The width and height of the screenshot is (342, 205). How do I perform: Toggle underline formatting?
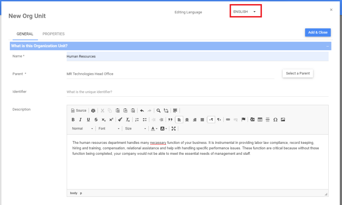pos(88,120)
